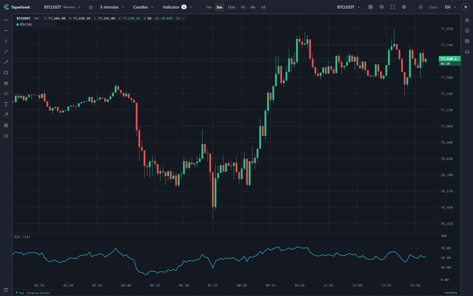Viewport: 473px width, 296px height.
Task: Open data table panel in right sidebar
Action: [x=467, y=41]
